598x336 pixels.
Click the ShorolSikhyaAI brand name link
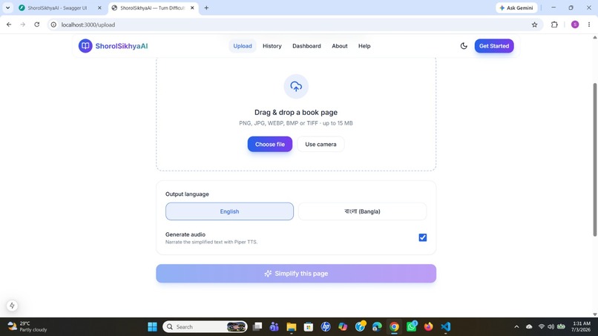tap(121, 46)
